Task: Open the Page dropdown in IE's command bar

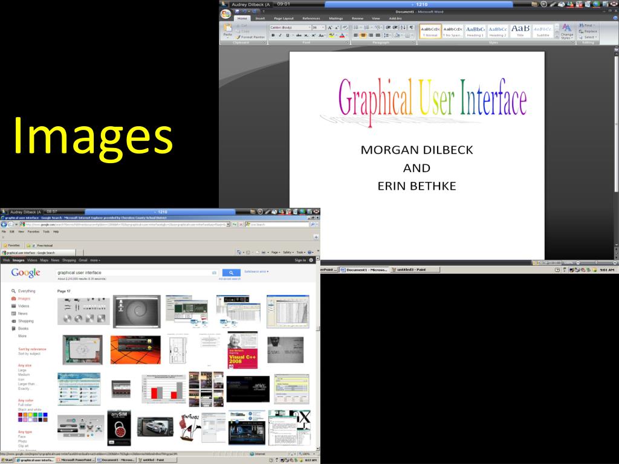Action: (x=276, y=253)
